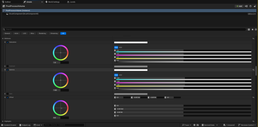Disable the Offset override checkbox

pos(8,97)
